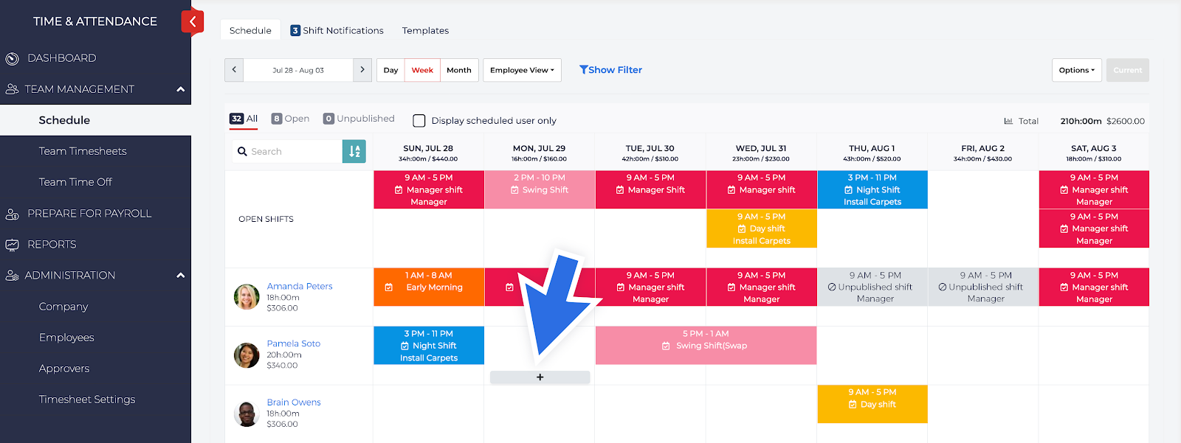Open Team Timesheets in sidebar
The image size is (1181, 443).
coord(83,151)
